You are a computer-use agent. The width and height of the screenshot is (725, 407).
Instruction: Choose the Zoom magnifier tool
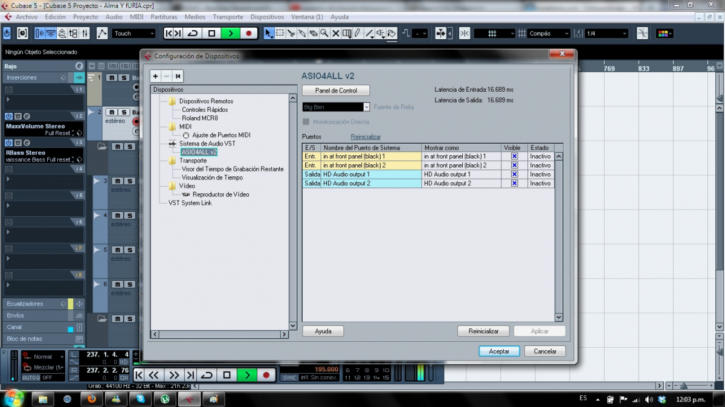[x=324, y=33]
